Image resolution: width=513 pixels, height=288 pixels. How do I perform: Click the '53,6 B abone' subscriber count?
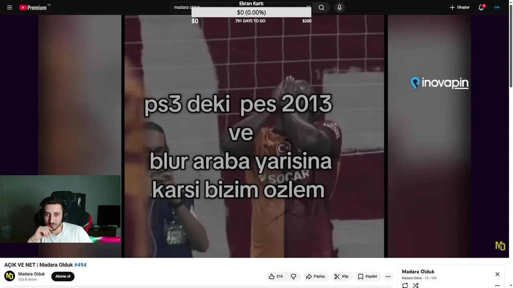(x=27, y=280)
